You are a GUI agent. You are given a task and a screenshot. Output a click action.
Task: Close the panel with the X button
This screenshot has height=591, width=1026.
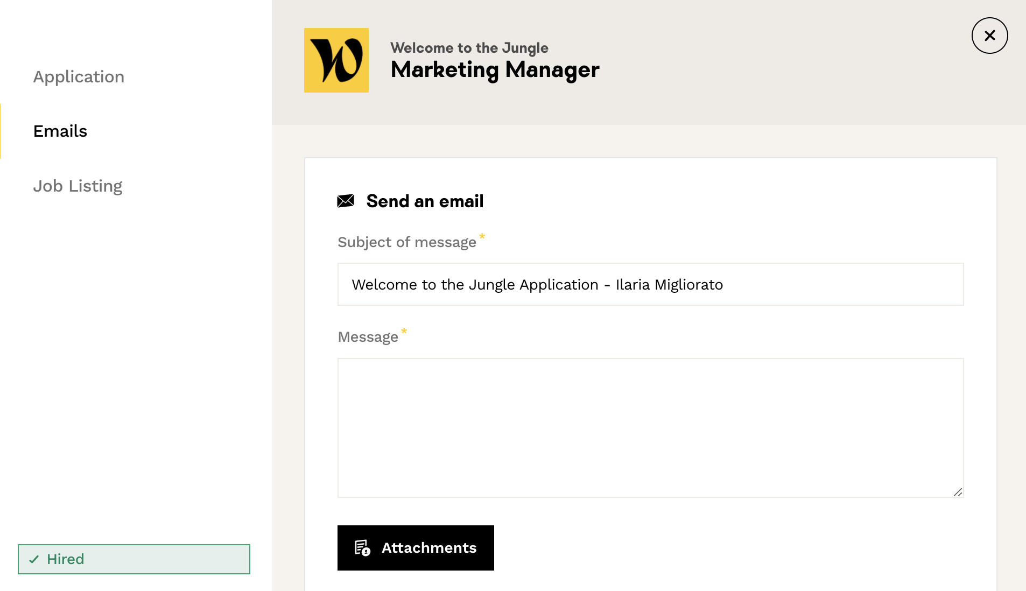click(989, 36)
